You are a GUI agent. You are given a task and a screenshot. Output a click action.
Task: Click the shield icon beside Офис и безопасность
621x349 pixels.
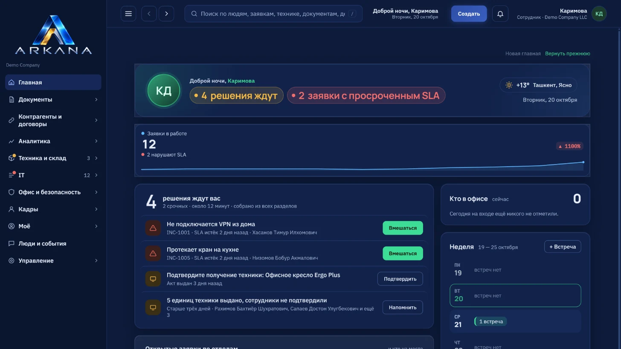pos(12,192)
